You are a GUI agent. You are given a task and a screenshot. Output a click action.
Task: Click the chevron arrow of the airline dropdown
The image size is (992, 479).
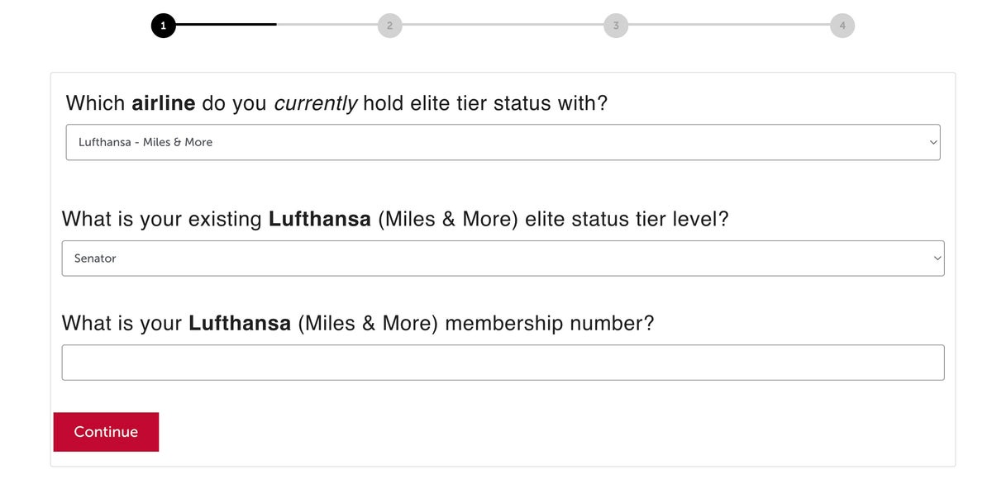933,142
